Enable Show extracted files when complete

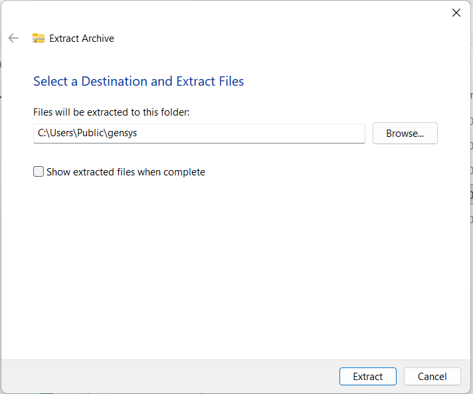(x=39, y=171)
